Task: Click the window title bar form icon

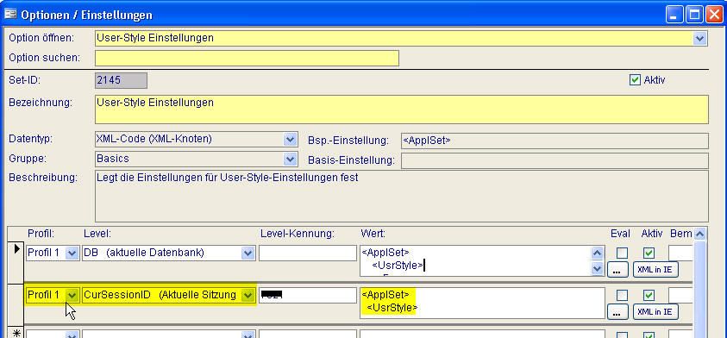Action: point(10,15)
